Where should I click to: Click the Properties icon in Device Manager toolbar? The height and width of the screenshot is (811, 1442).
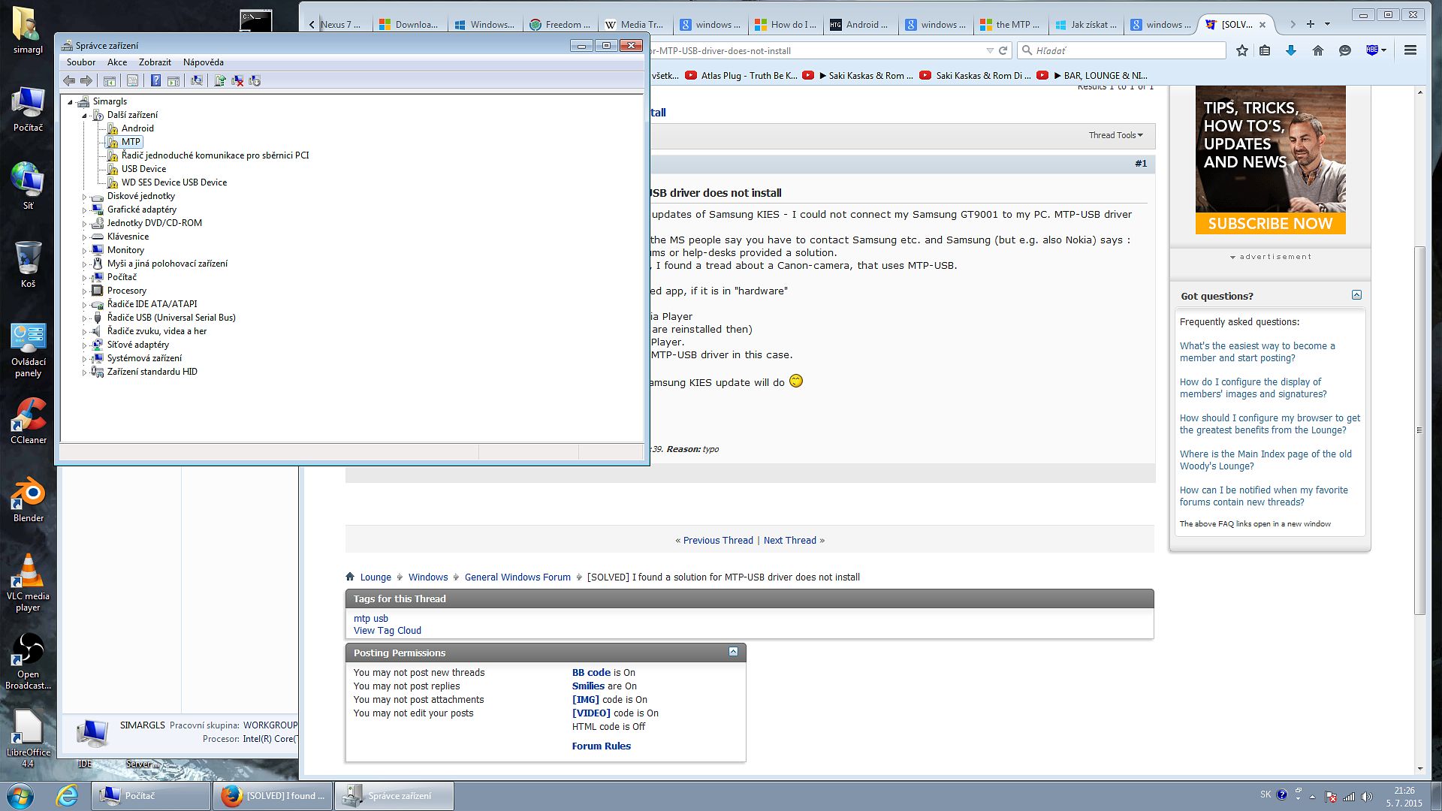tap(132, 80)
